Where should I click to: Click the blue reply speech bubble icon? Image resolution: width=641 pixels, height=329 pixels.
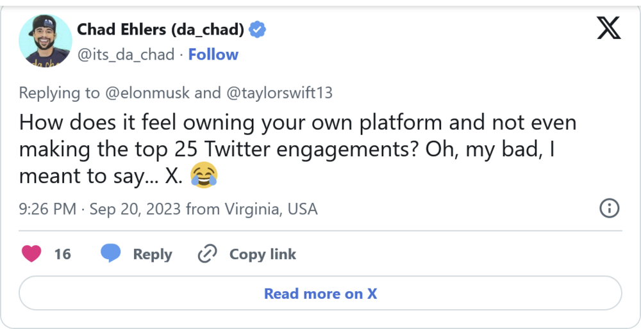[x=111, y=253]
